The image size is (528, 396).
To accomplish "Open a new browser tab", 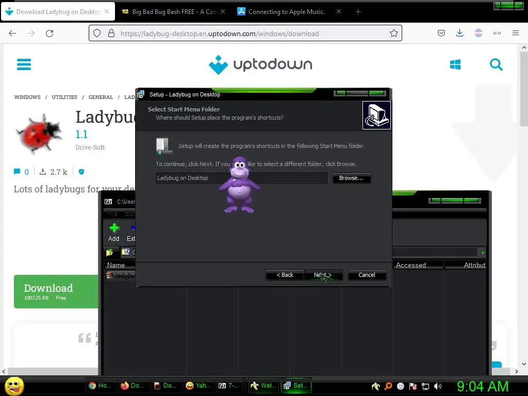I will click(358, 12).
